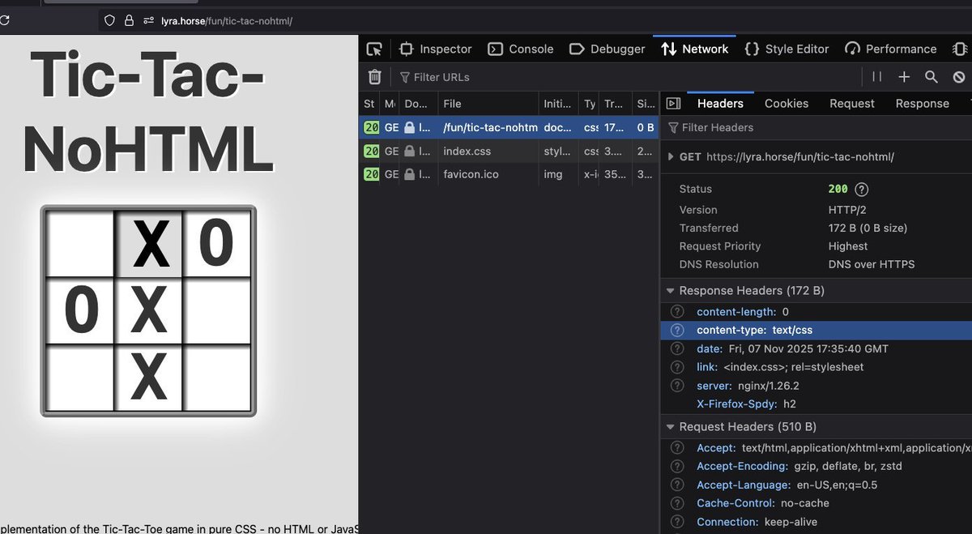Select the favicon.ico request row
The height and width of the screenshot is (534, 972).
point(509,174)
